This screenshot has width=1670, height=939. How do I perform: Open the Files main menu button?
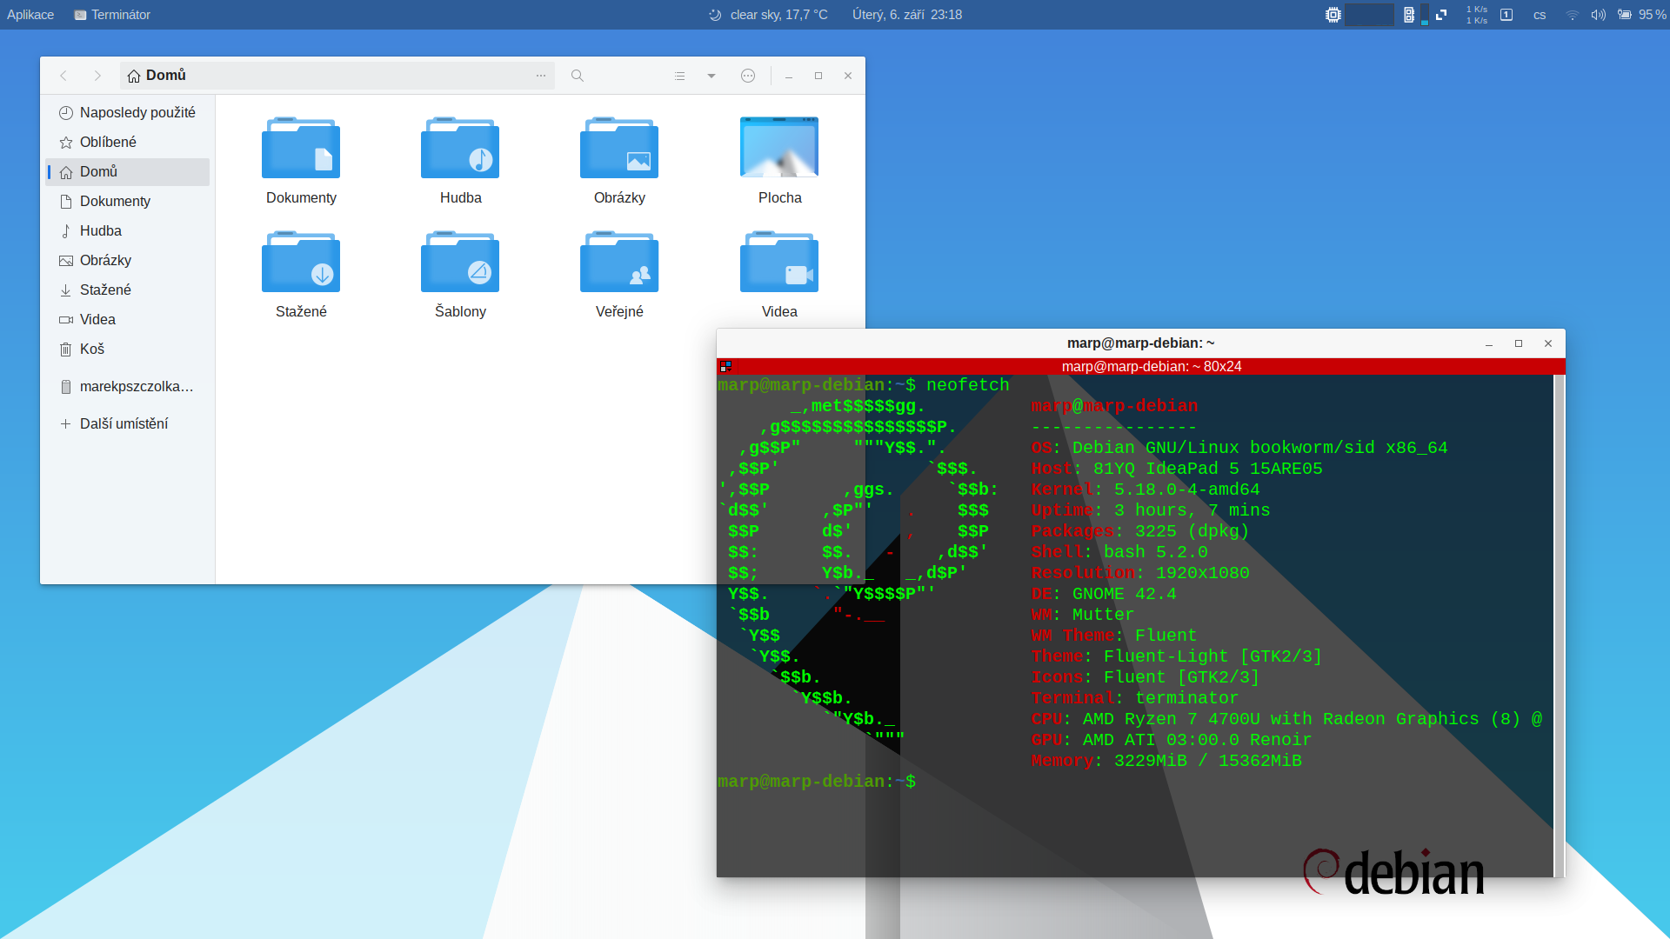[x=748, y=76]
